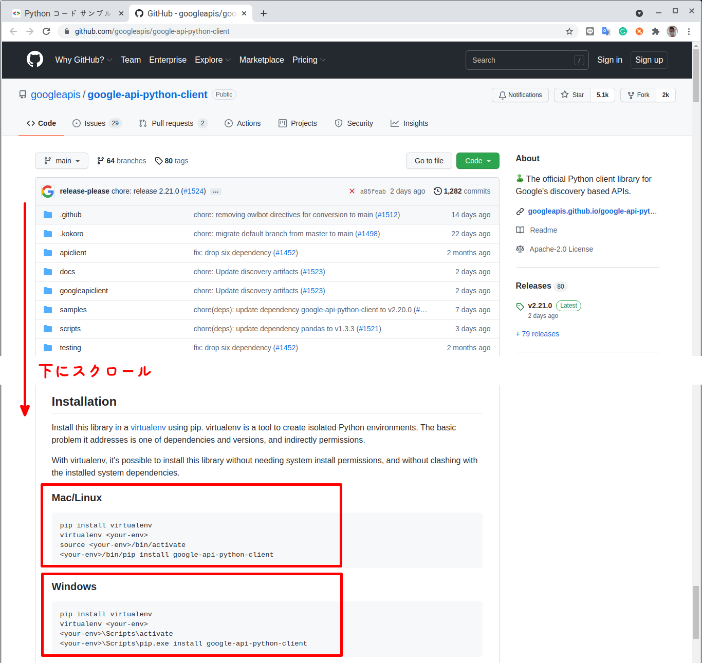Open the Issues tab
Screen dimensions: 702x663
[96, 123]
